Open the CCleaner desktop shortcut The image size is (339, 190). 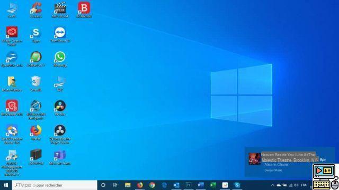(36, 9)
